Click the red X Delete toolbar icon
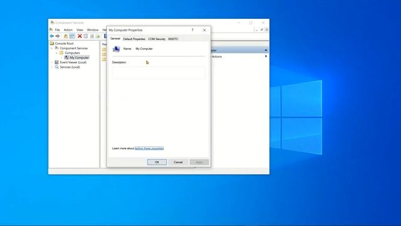 click(80, 36)
